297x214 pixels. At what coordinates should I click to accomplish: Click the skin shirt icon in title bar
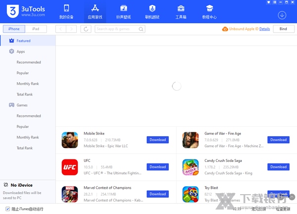pyautogui.click(x=269, y=2)
